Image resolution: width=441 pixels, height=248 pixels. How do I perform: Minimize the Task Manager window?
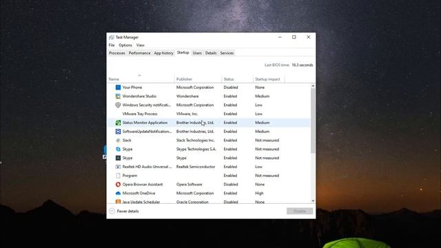pyautogui.click(x=280, y=37)
